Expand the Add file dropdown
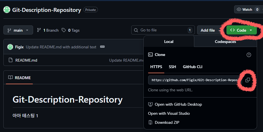This screenshot has height=132, width=263. tap(210, 30)
